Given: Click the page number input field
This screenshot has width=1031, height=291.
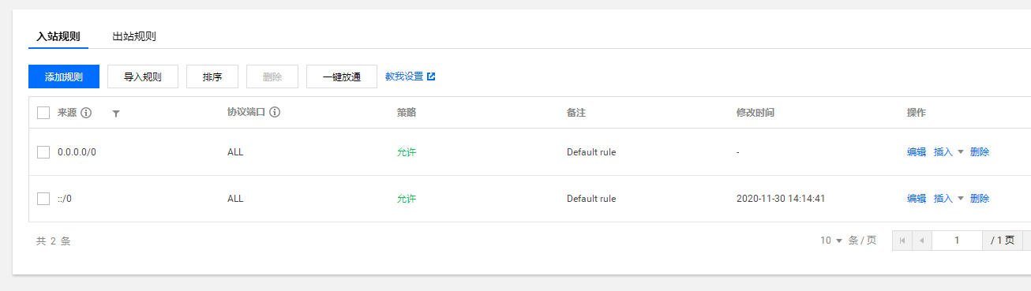Looking at the screenshot, I should 957,241.
